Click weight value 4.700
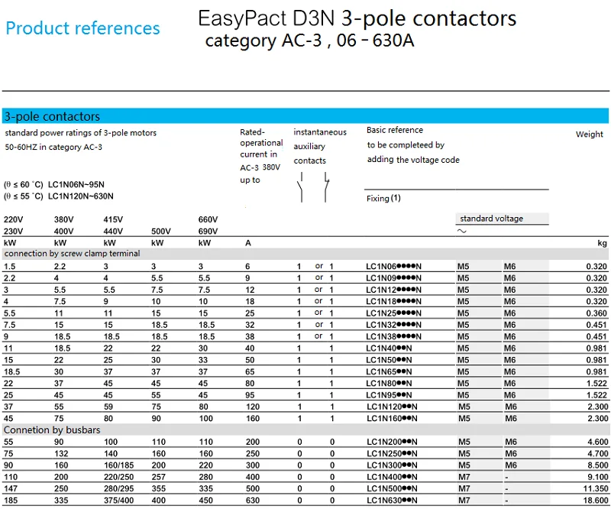The image size is (611, 509). pos(598,454)
